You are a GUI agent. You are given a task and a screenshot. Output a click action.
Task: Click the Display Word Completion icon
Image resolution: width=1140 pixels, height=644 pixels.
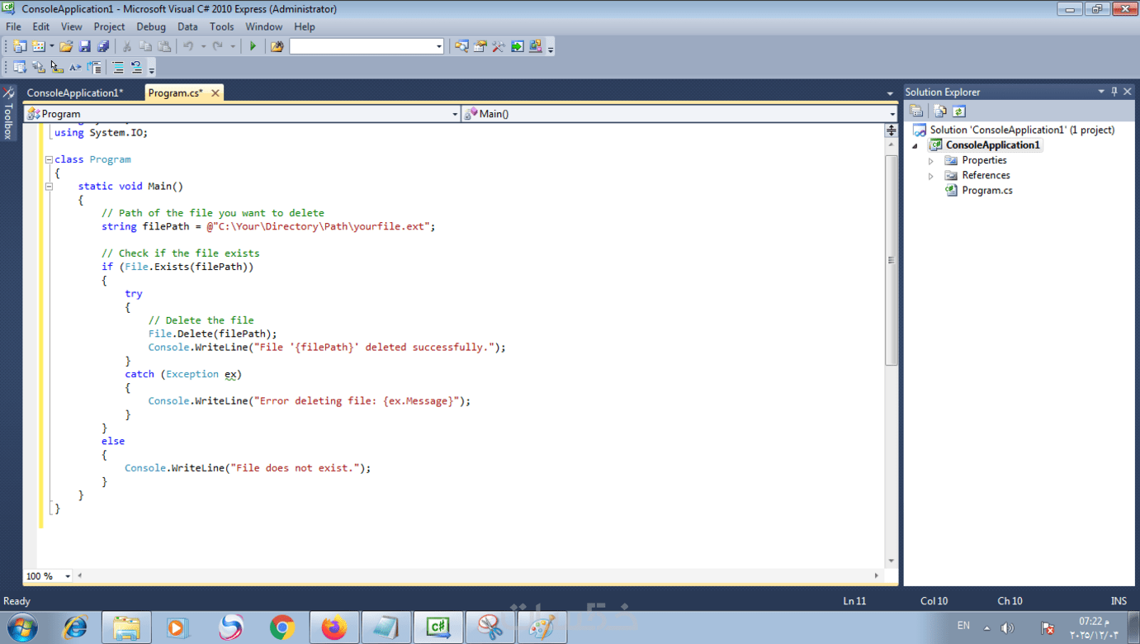(75, 68)
